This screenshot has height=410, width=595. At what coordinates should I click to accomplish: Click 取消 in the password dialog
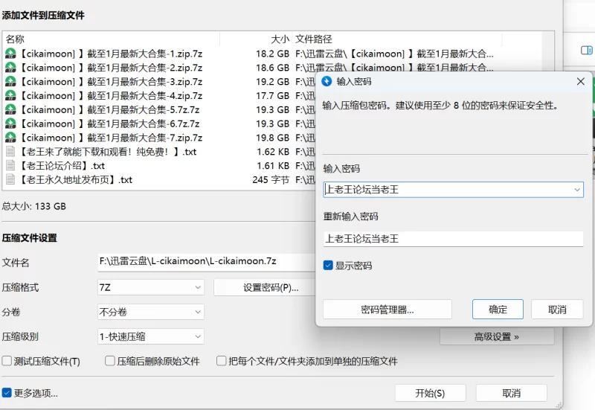[557, 310]
